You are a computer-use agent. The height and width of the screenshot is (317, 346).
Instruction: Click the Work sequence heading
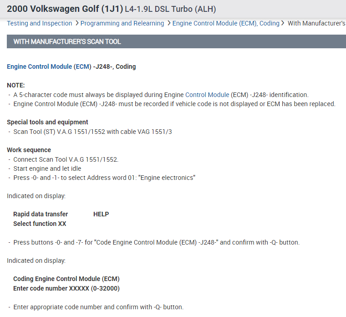click(29, 150)
